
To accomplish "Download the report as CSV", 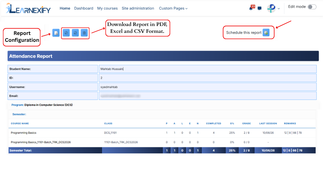I will (x=84, y=33).
